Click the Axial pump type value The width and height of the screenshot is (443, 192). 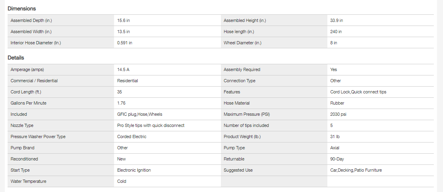pyautogui.click(x=335, y=148)
